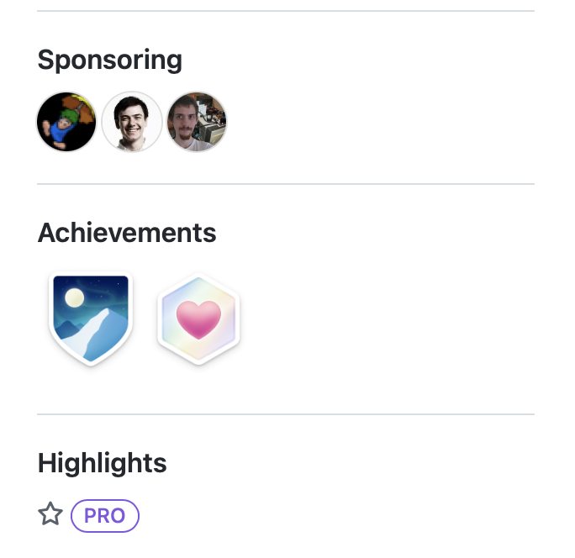
Task: Show details for the snowy mountain badge
Action: [x=91, y=318]
